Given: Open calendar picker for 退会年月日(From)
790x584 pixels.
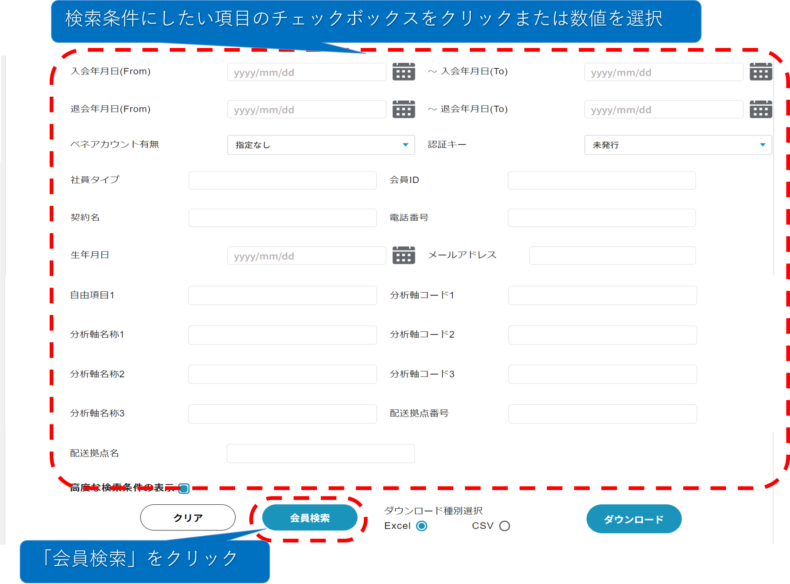Looking at the screenshot, I should pos(403,109).
